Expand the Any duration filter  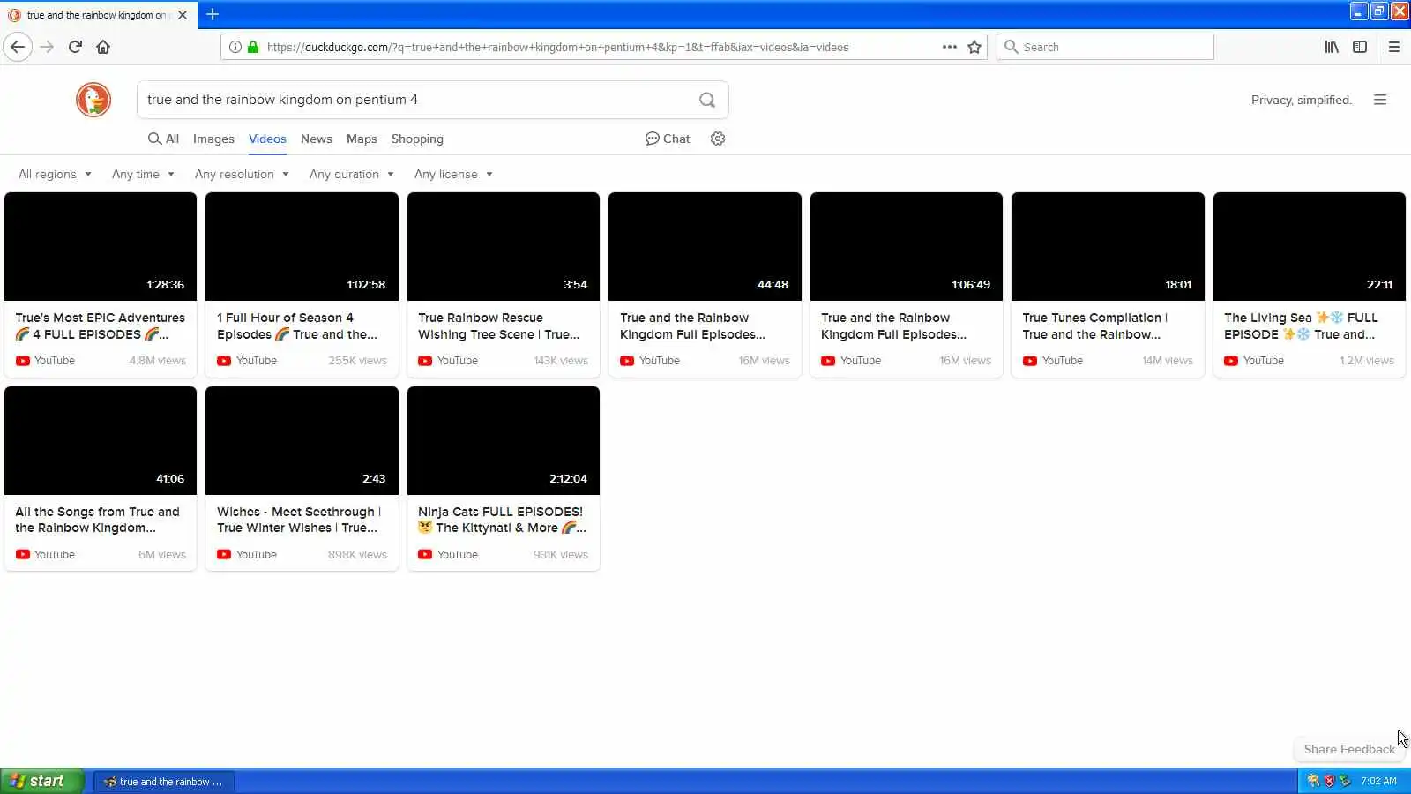351,174
